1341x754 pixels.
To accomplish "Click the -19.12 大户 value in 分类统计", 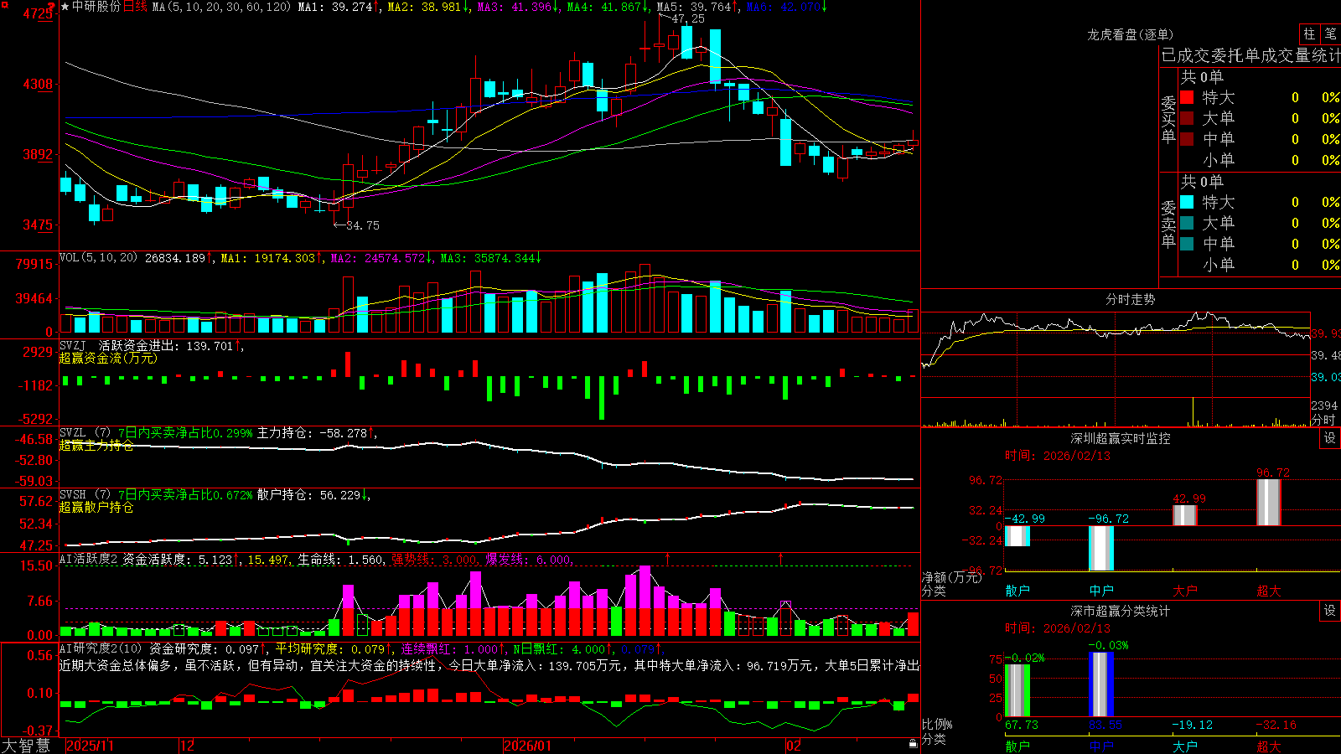I will [x=1192, y=725].
